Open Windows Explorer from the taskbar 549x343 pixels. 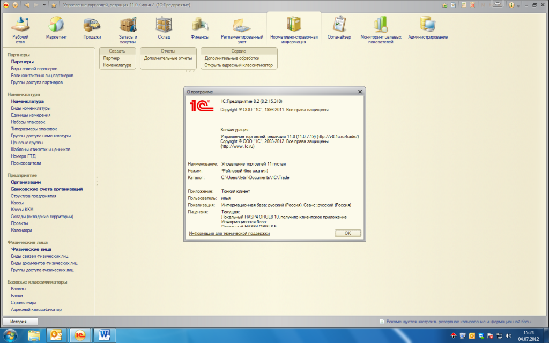click(34, 335)
